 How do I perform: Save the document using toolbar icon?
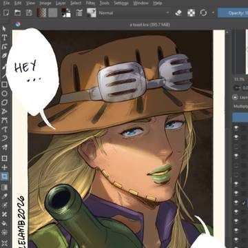click(x=29, y=13)
